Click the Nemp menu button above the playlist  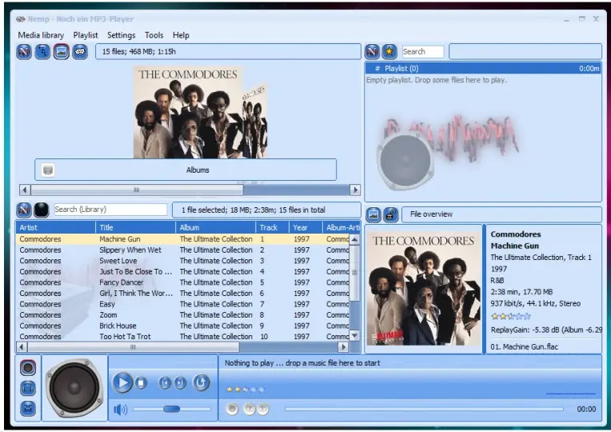pos(372,51)
